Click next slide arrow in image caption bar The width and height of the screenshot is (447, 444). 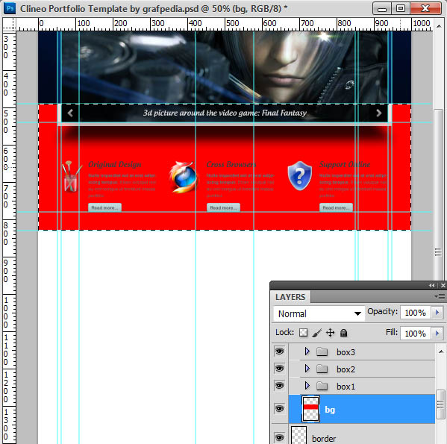pos(378,113)
